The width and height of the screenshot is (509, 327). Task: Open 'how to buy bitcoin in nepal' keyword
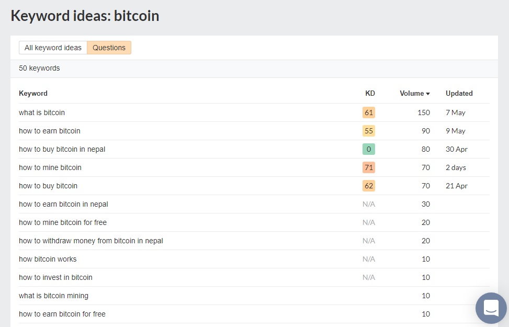tap(62, 149)
